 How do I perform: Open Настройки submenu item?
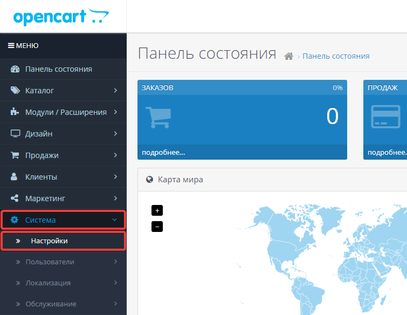[49, 241]
